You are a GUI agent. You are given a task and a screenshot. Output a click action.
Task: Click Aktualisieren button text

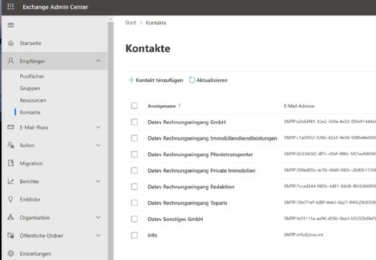212,80
